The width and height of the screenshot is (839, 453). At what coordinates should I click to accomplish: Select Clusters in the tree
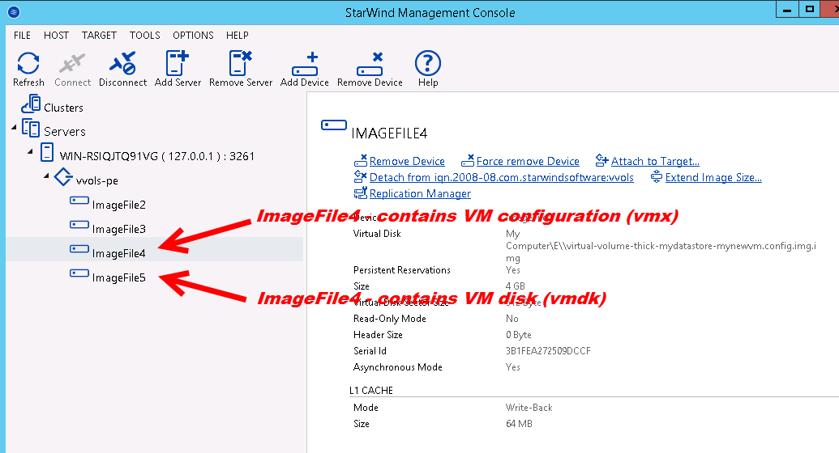coord(64,108)
